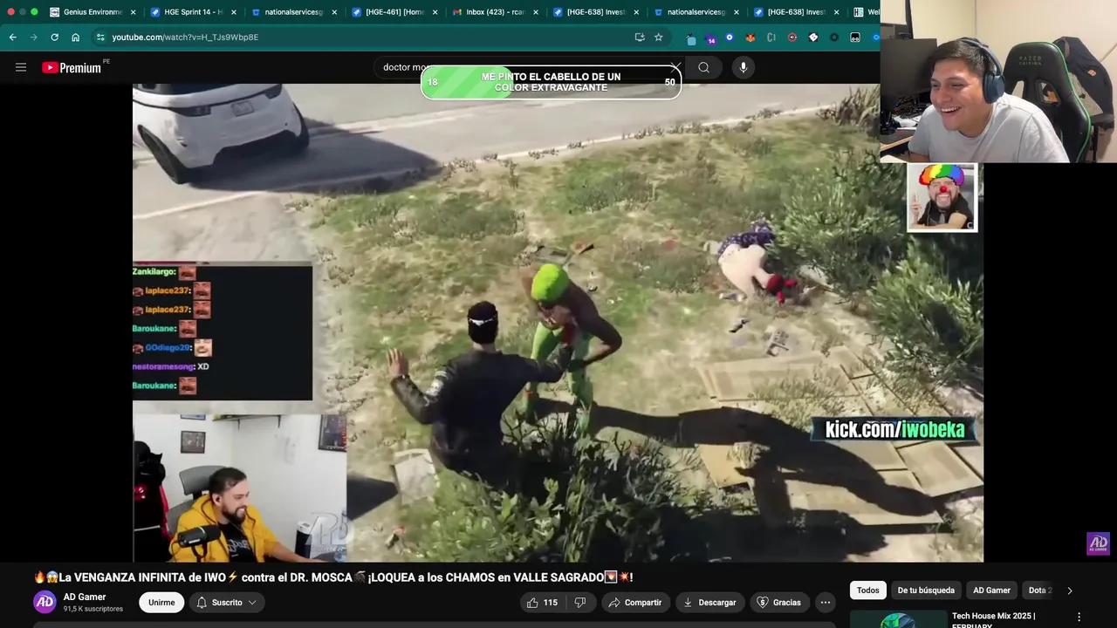The width and height of the screenshot is (1117, 628).
Task: Click Gracias super thanks button
Action: tap(778, 602)
